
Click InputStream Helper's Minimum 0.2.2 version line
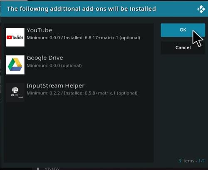coord(82,93)
